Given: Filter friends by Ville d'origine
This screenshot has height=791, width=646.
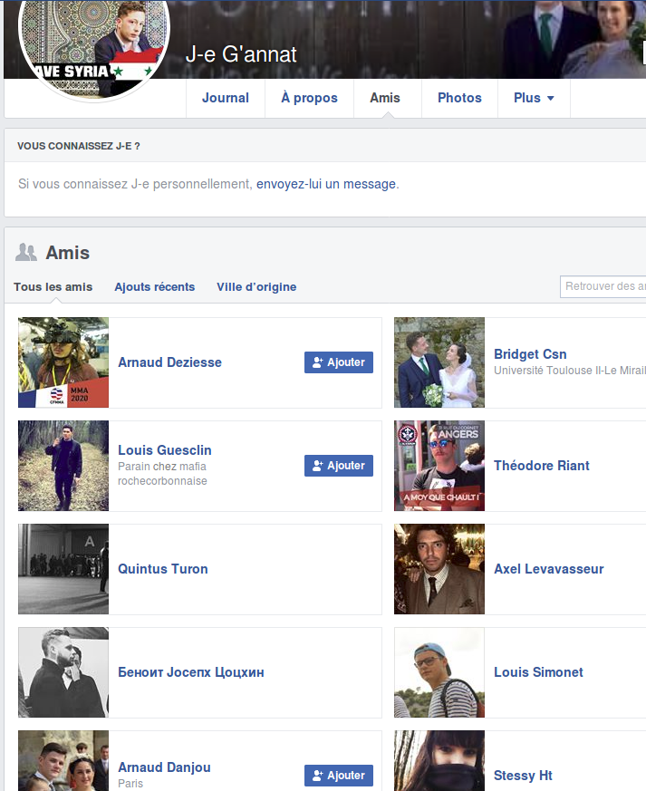Looking at the screenshot, I should click(256, 287).
